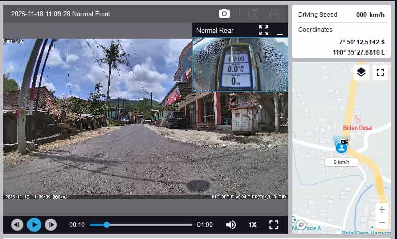Open the map layers selector
Image resolution: width=397 pixels, height=239 pixels.
[x=361, y=72]
